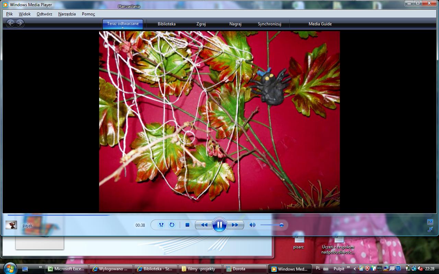The image size is (439, 274).
Task: Click the Media Guide button
Action: point(320,24)
